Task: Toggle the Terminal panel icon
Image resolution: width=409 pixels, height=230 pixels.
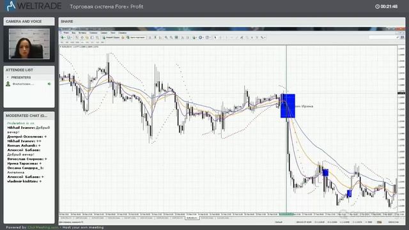Action: point(92,38)
